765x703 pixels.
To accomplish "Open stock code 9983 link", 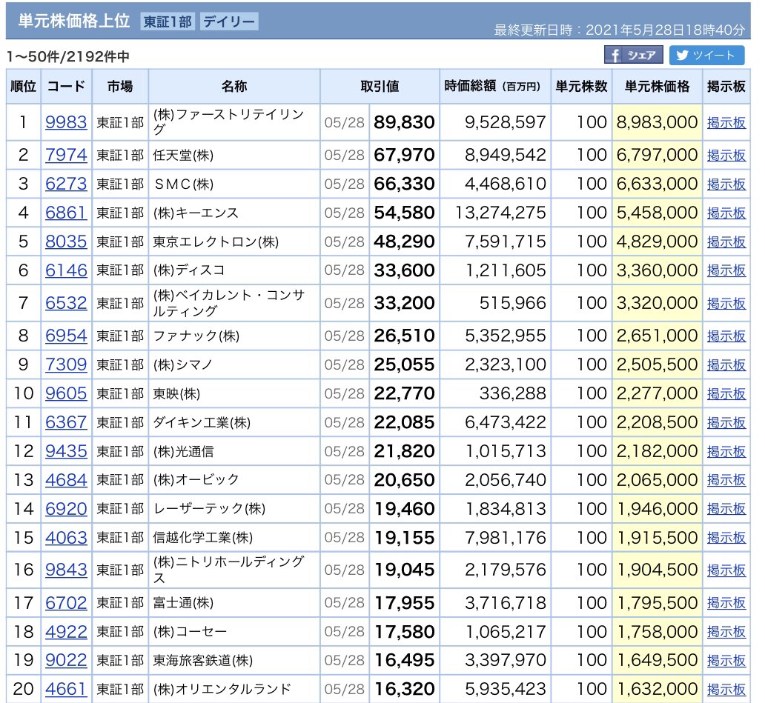I will click(x=66, y=122).
